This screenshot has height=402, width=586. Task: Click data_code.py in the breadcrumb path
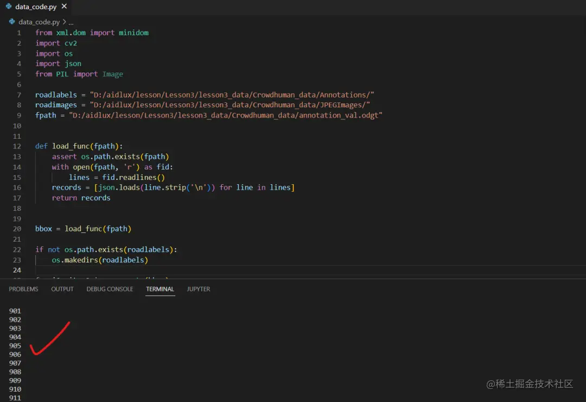(x=39, y=22)
